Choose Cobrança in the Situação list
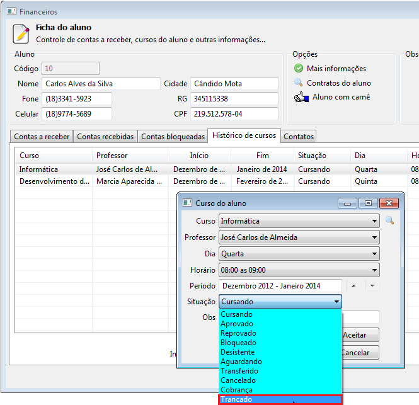 click(x=280, y=390)
